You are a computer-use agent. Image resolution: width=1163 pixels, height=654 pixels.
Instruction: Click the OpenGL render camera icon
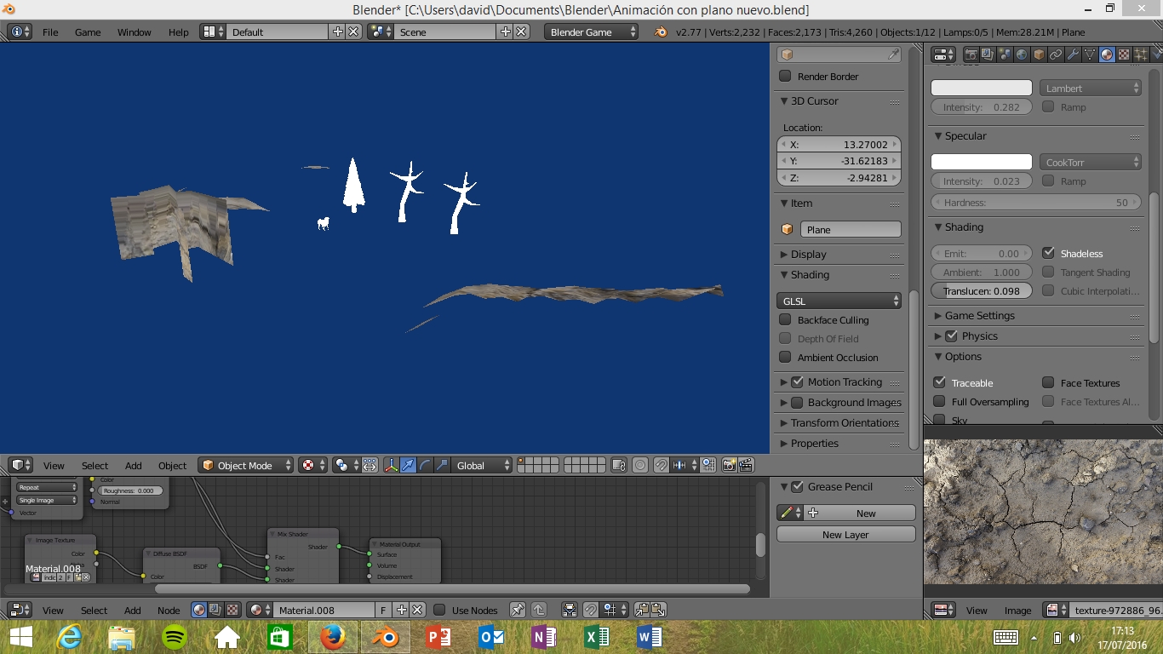(729, 465)
